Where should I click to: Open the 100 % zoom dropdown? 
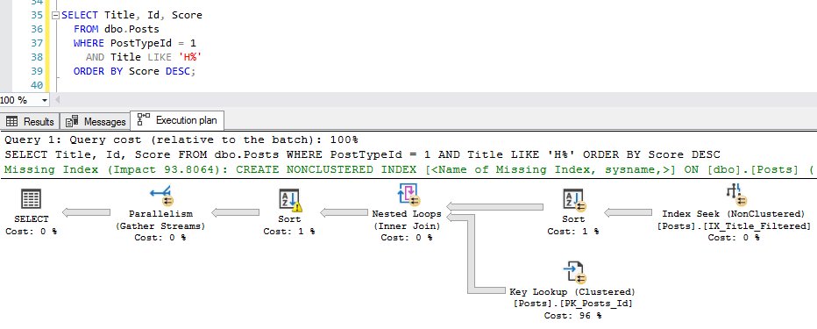[44, 100]
